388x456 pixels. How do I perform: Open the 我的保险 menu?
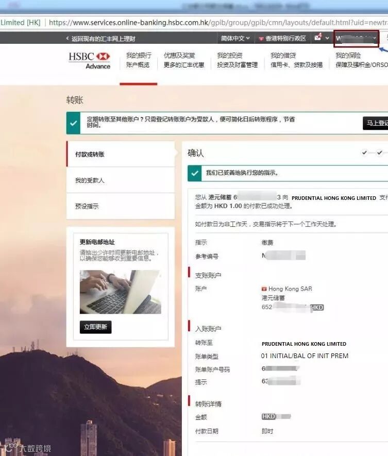[x=361, y=60]
